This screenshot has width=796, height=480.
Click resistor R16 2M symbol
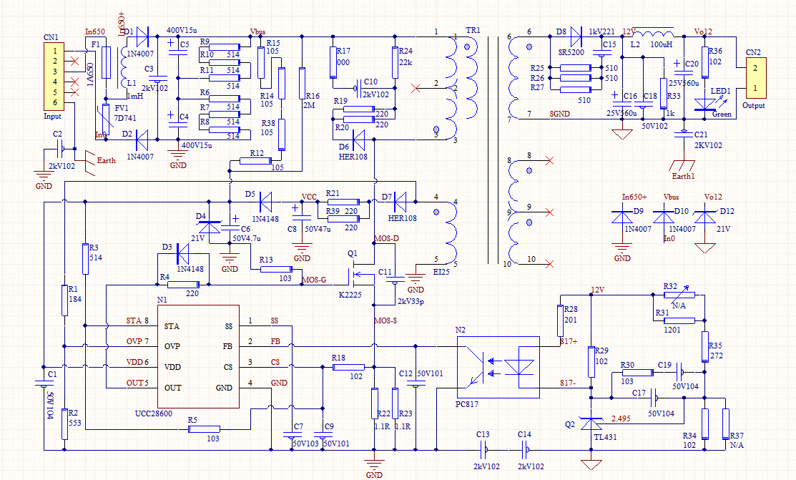click(302, 83)
